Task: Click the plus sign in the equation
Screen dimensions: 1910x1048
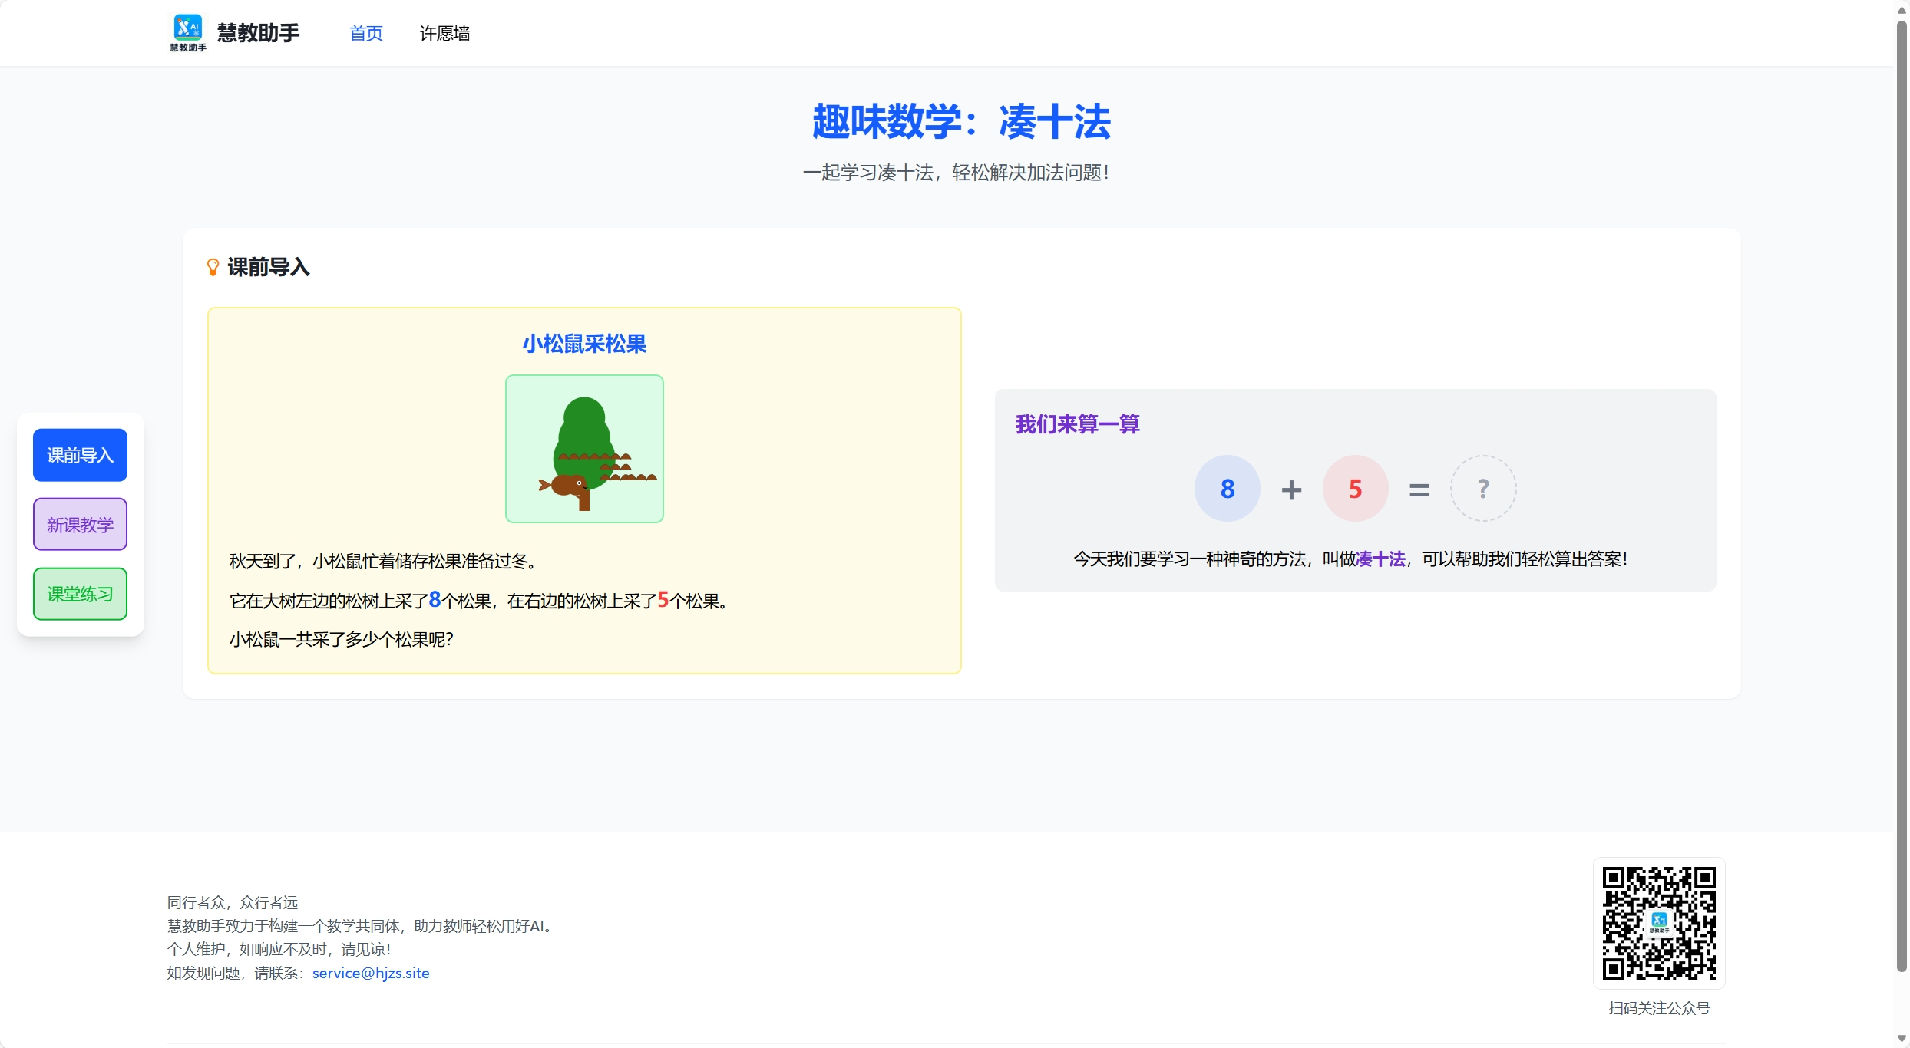Action: point(1291,489)
